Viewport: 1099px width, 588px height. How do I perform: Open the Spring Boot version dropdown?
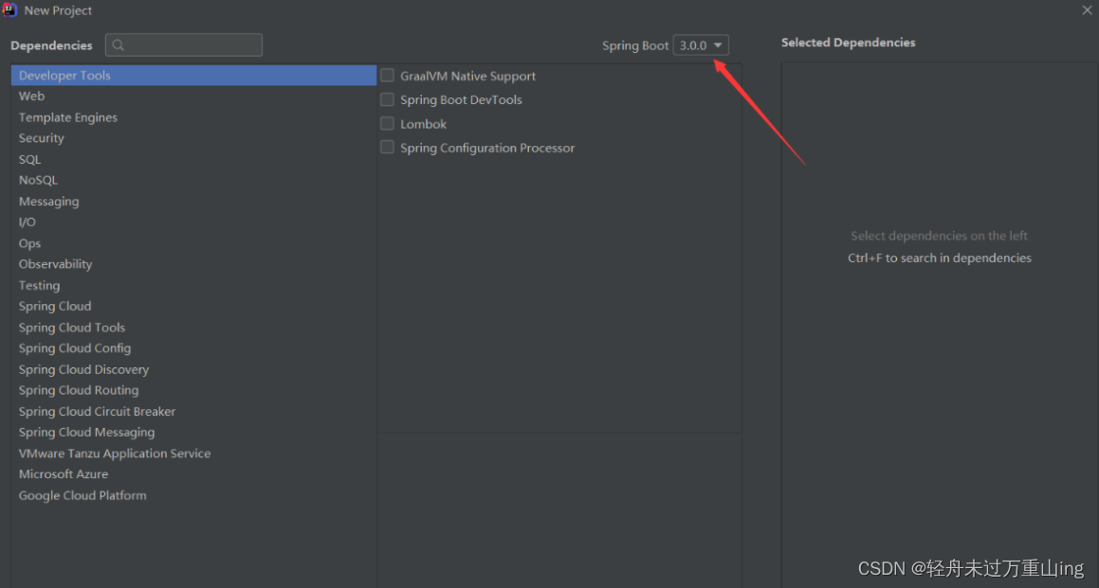tap(700, 45)
